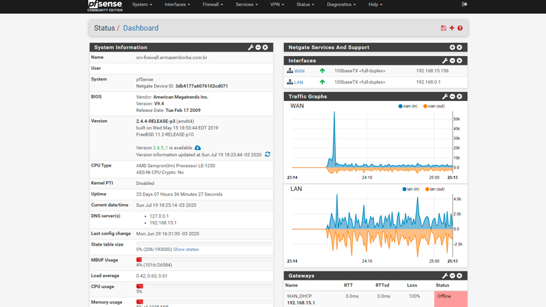The height and width of the screenshot is (307, 546).
Task: Open Traffic Graphs wrench settings
Action: (445, 96)
